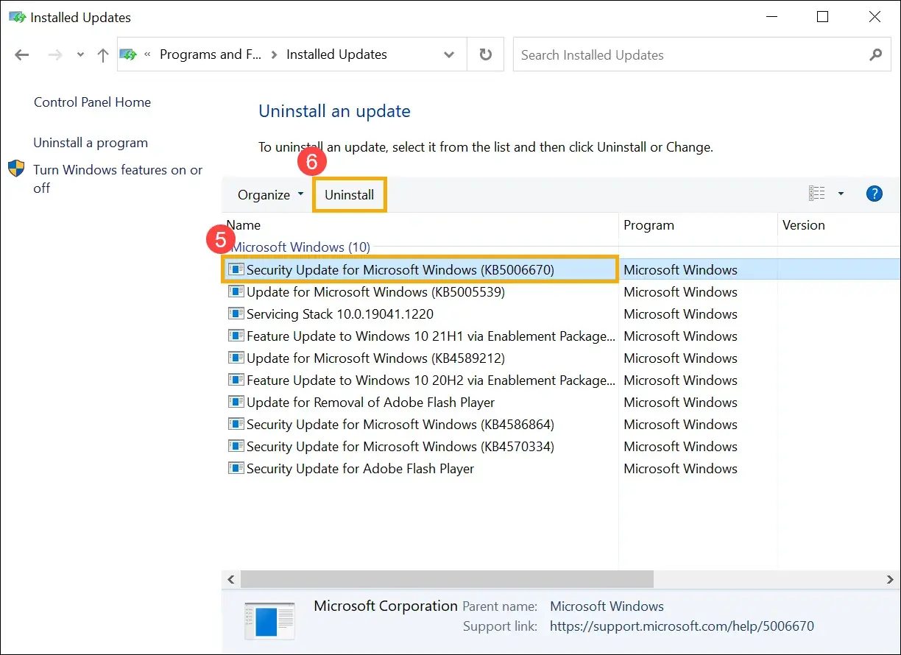Click icon of Security Update Adobe Flash row
901x655 pixels.
pos(236,468)
